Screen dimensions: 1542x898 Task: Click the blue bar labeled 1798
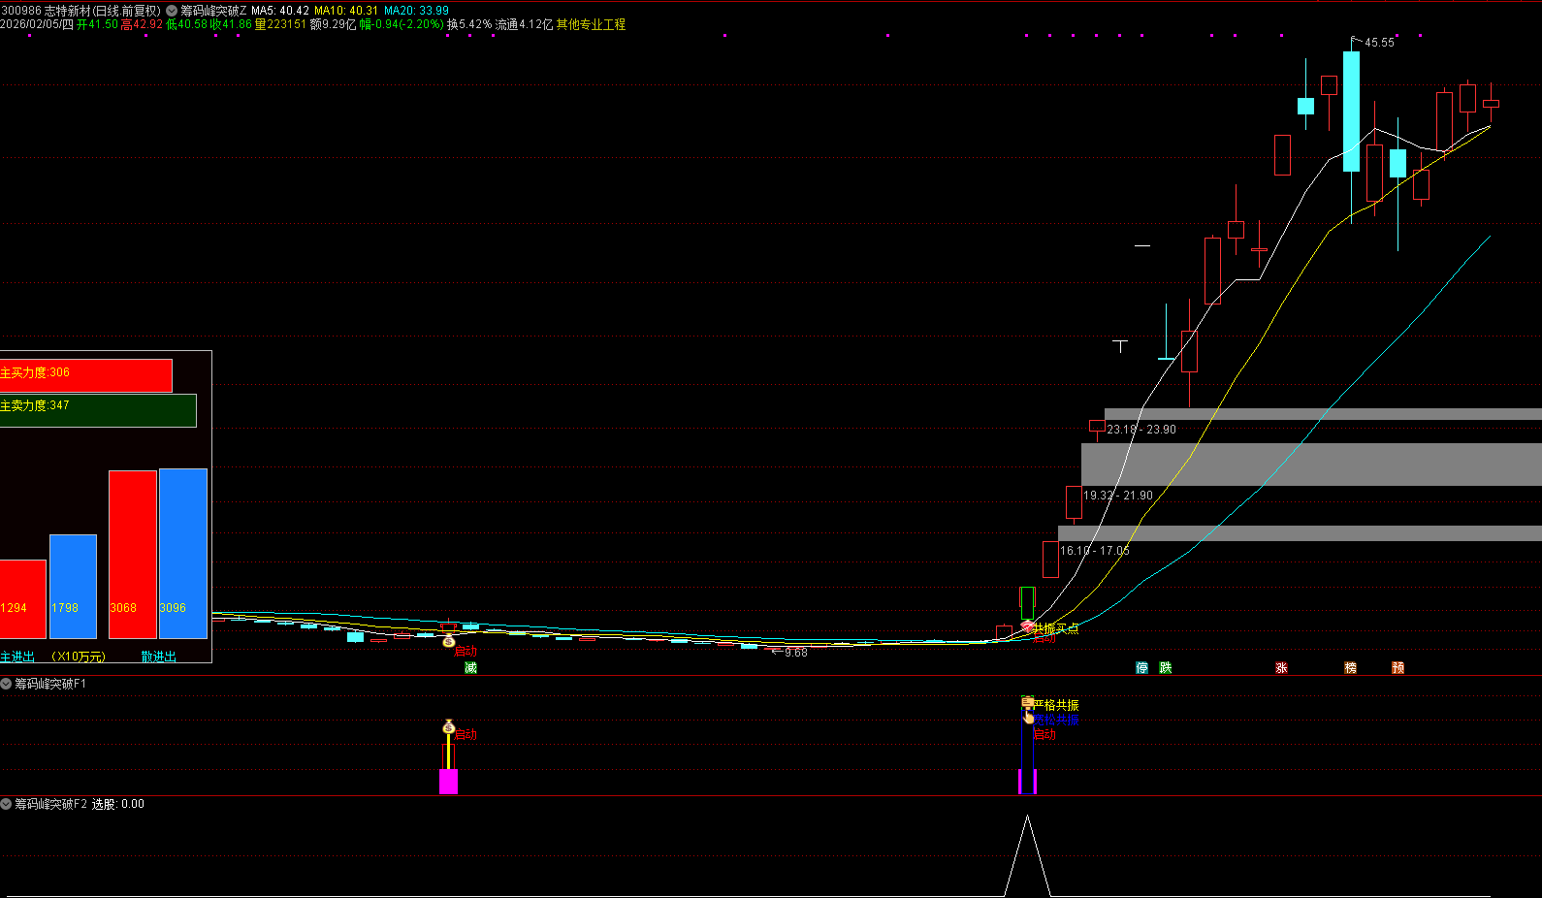click(73, 586)
